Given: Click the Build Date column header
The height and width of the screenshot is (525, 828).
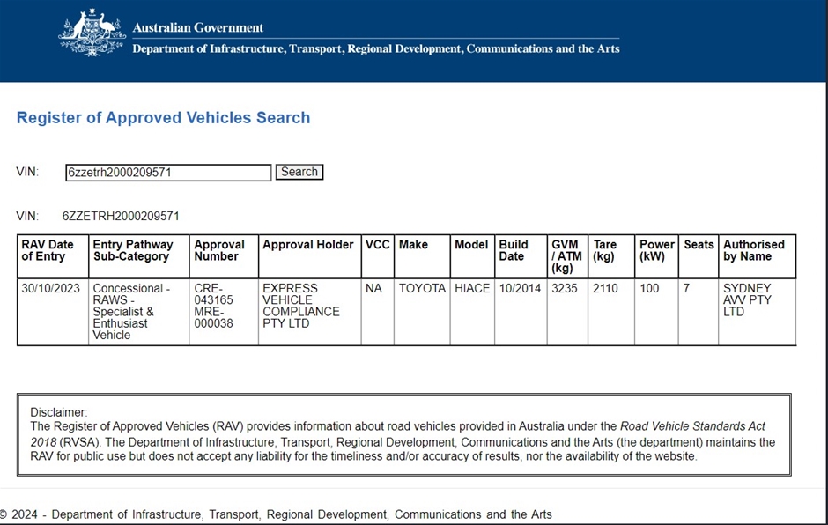Looking at the screenshot, I should click(x=514, y=251).
